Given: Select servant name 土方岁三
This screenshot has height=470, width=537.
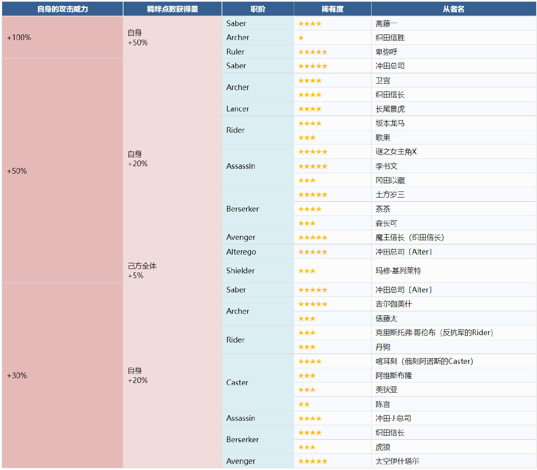Looking at the screenshot, I should [390, 195].
